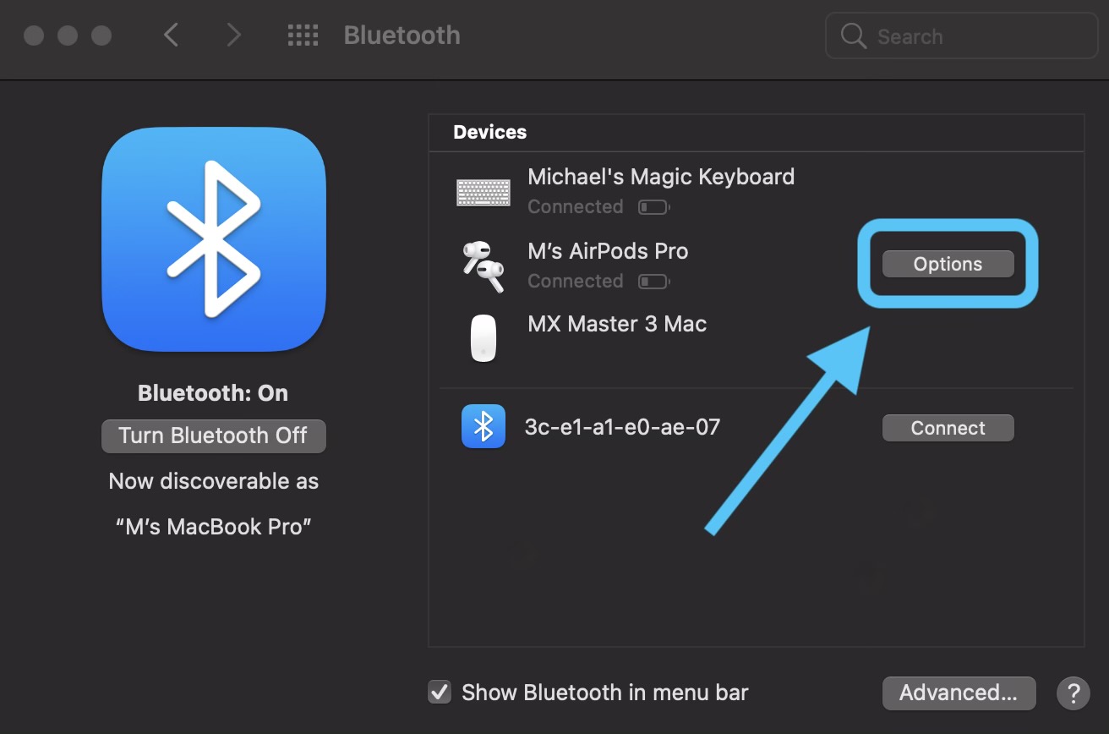
Task: Open the System Preferences grid icon
Action: pyautogui.click(x=303, y=35)
